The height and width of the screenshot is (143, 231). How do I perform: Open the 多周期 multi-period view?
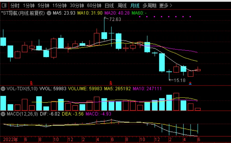149,6
